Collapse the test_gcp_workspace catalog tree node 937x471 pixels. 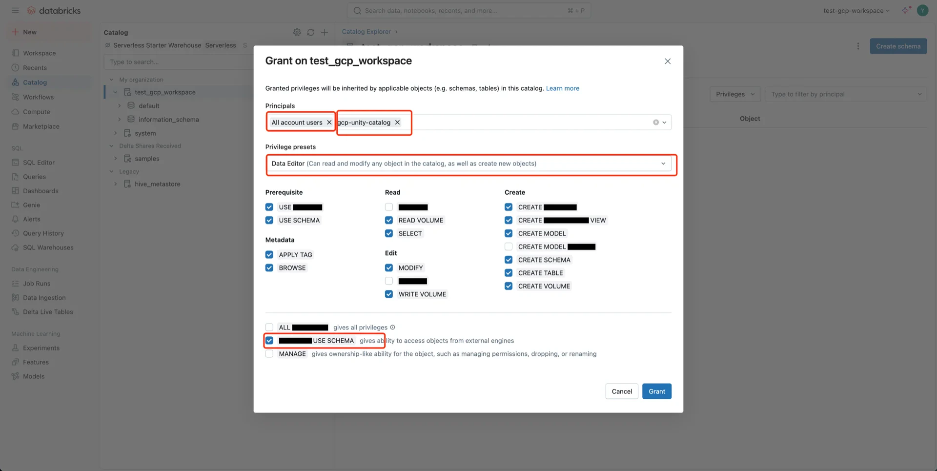pos(115,92)
